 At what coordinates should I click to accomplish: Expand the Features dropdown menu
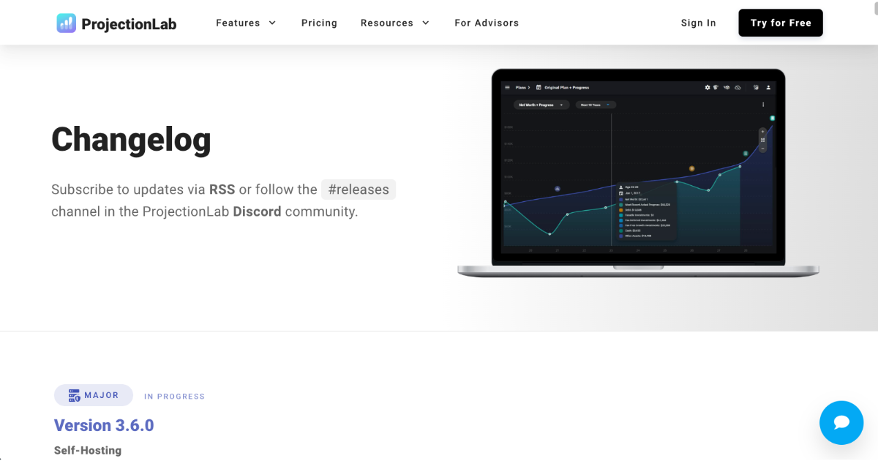[246, 23]
